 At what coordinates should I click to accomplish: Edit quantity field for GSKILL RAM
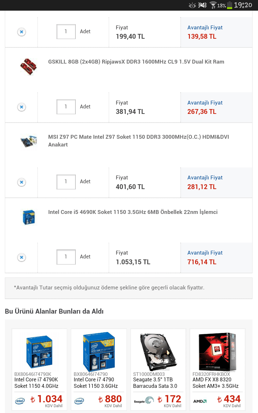[66, 106]
